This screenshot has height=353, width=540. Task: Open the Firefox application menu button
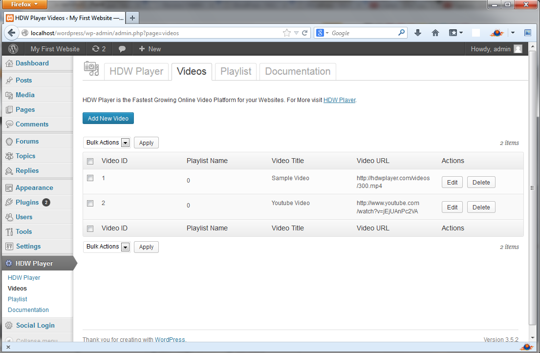24,4
